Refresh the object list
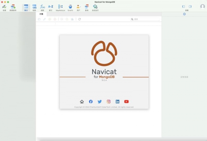 tap(79, 19)
